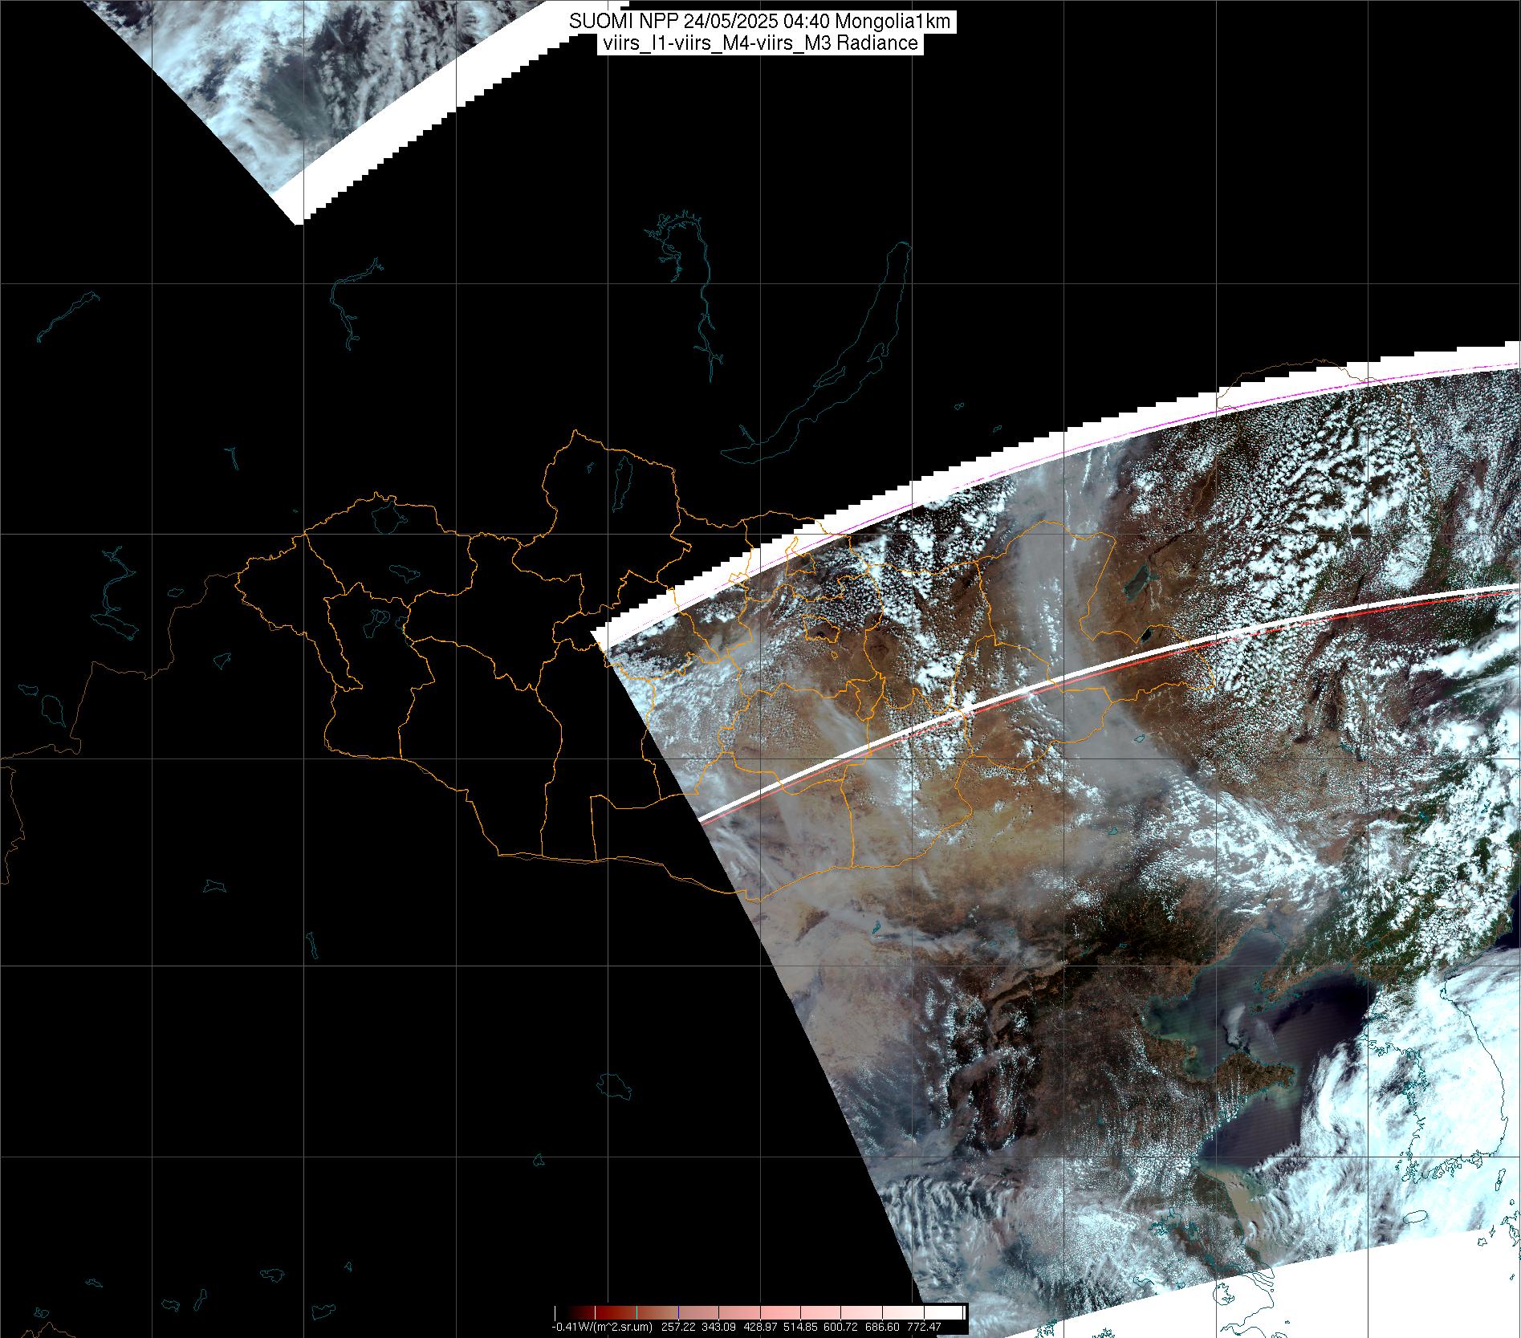
Task: Click the SUOMI NPP title text line
Action: coord(759,22)
